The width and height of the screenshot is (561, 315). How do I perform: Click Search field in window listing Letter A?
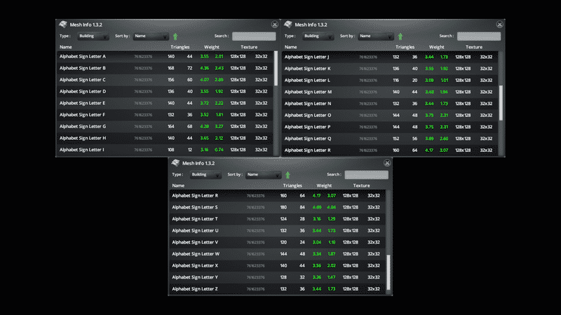[x=254, y=36]
